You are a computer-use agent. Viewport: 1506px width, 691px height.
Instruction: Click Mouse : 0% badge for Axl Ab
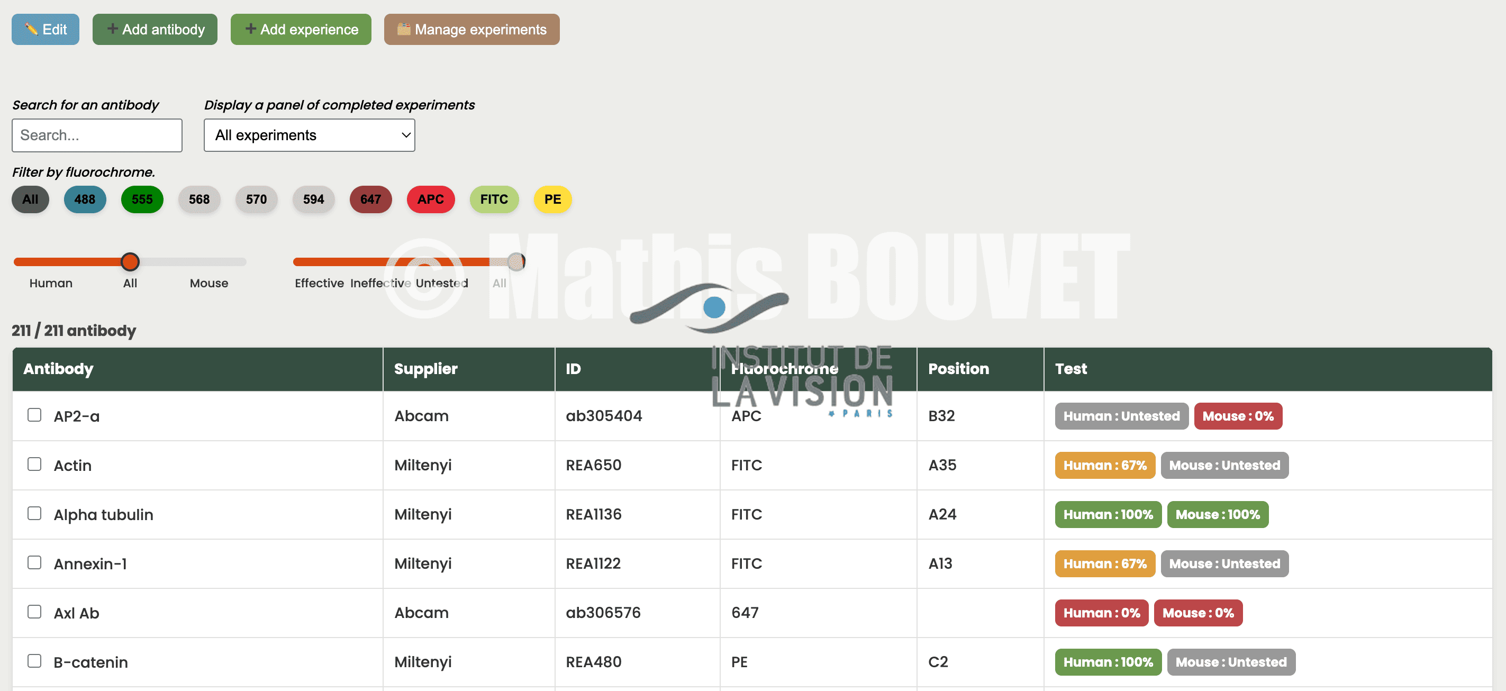1198,613
